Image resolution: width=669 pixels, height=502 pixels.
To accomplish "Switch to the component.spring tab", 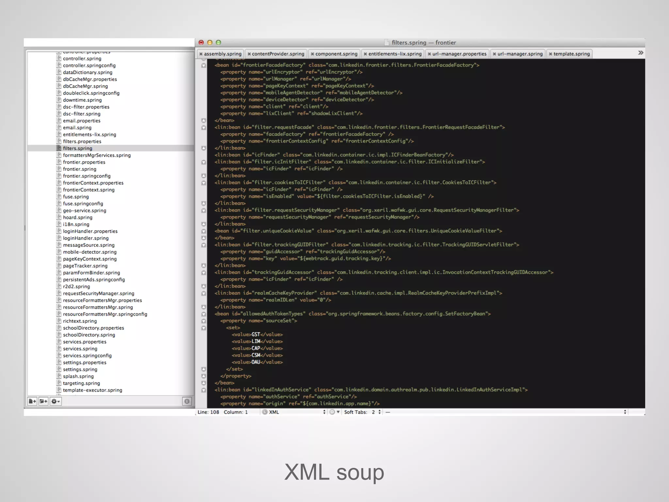I will click(x=336, y=54).
